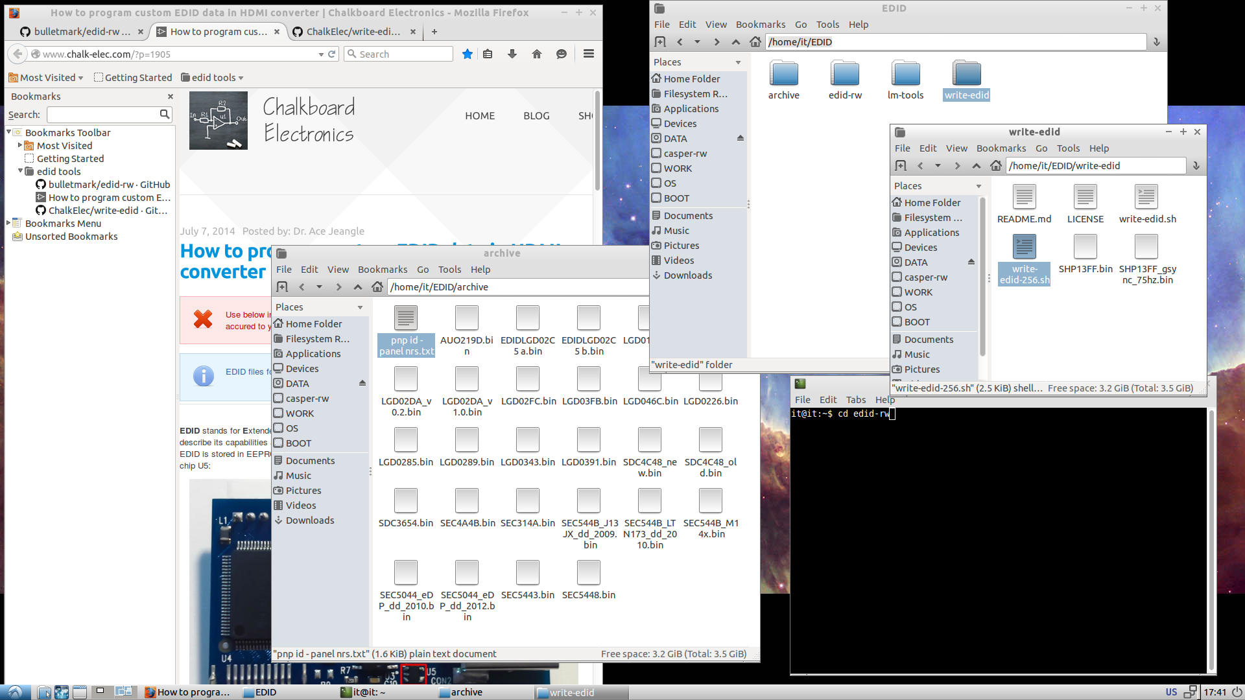Open bulletmark/edid-rw GitHub bookmark
The height and width of the screenshot is (700, 1245).
(x=103, y=185)
